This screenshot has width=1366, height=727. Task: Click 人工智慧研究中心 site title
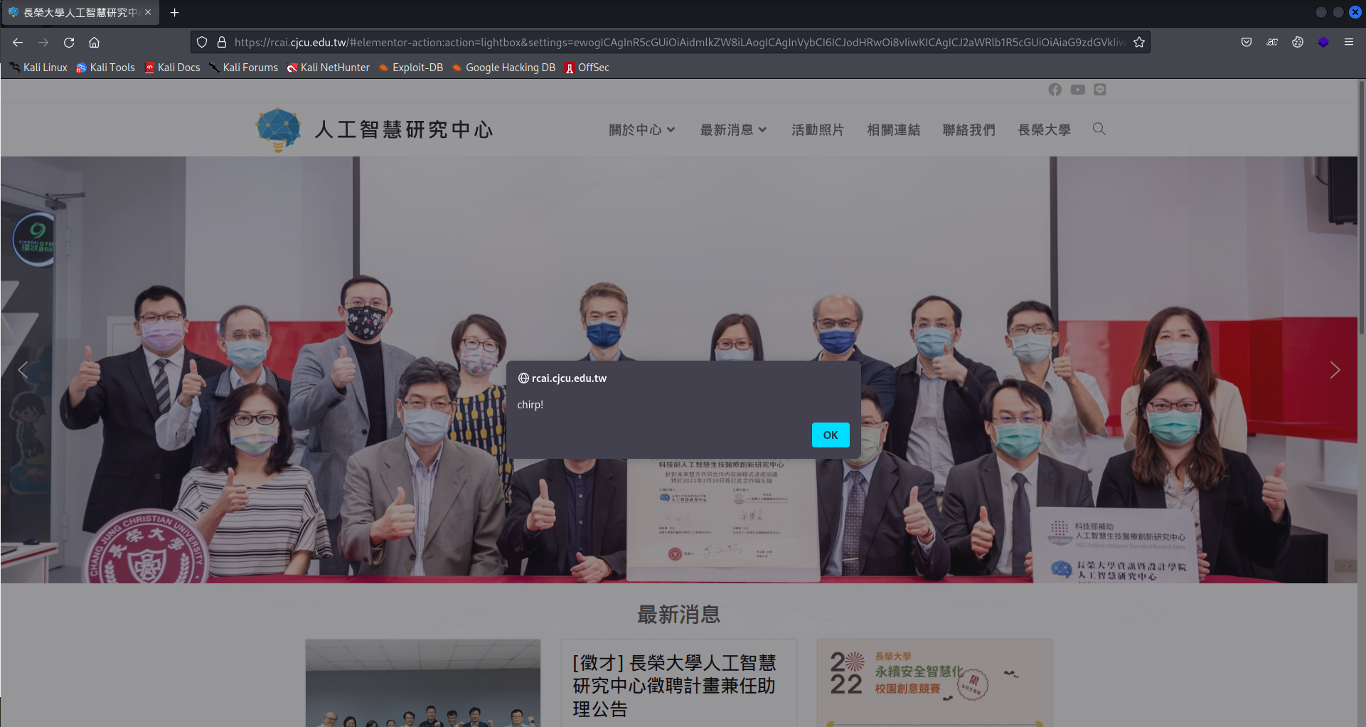(x=404, y=129)
